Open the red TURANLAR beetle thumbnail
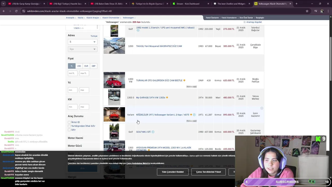 [x=114, y=80]
